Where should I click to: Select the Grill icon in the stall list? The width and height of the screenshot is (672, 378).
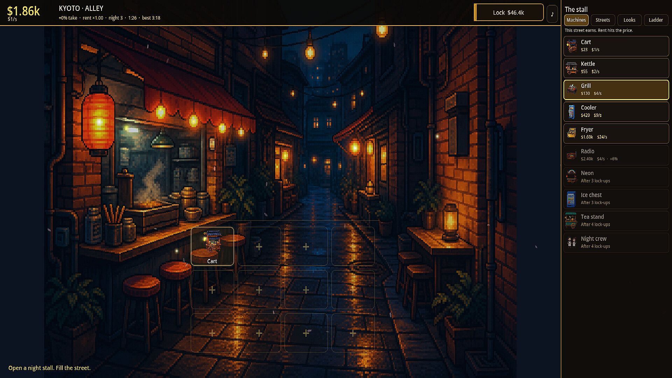pyautogui.click(x=572, y=90)
